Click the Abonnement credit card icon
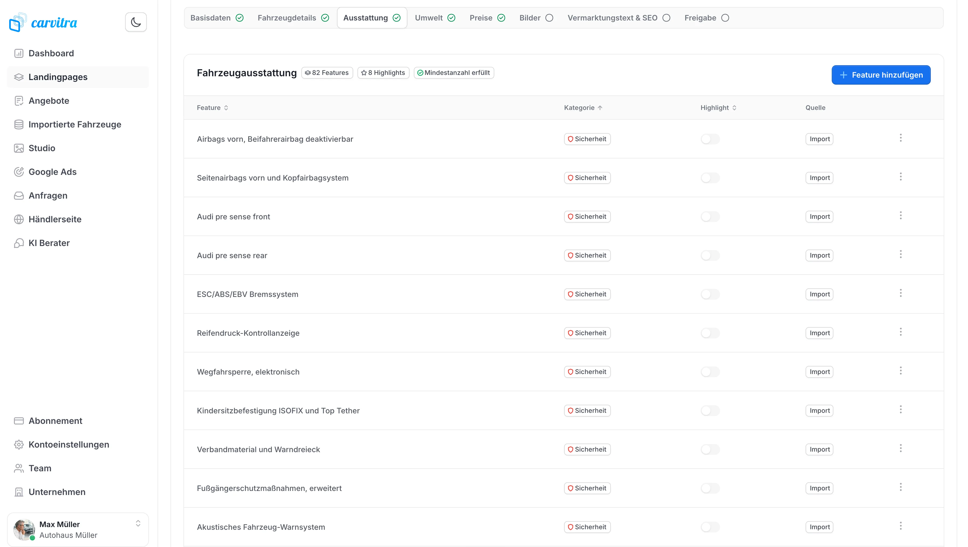This screenshot has width=968, height=547. [x=19, y=421]
